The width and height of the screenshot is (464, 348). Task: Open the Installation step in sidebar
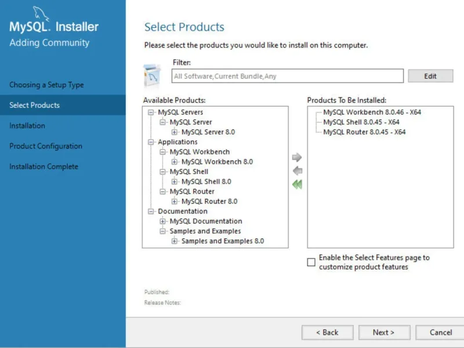[x=27, y=125]
